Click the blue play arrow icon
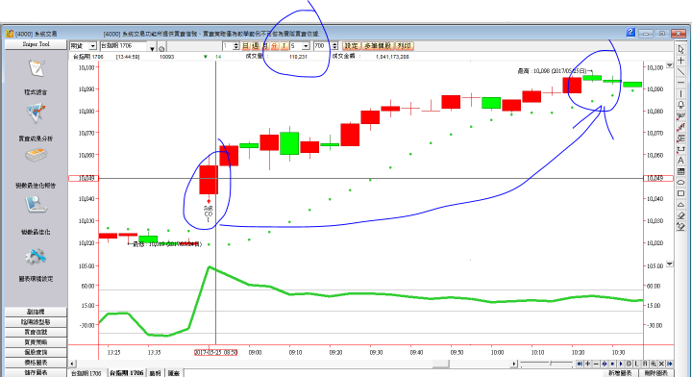This screenshot has width=692, height=377. [621, 364]
